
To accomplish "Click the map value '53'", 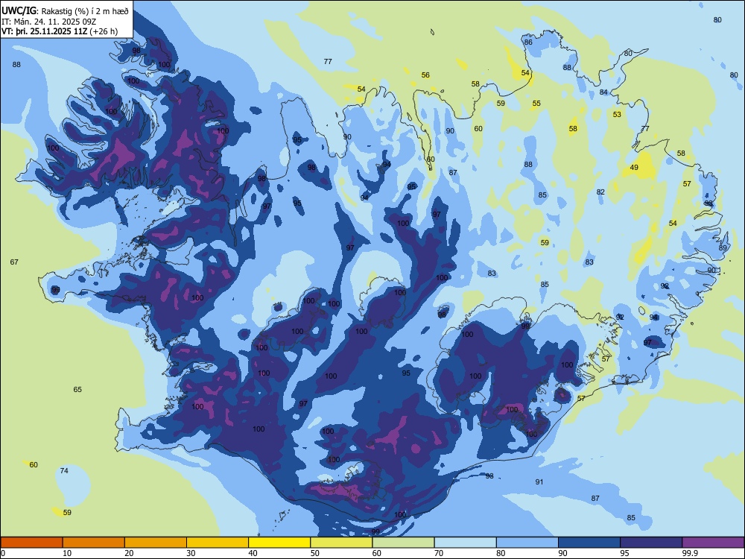I will (617, 115).
